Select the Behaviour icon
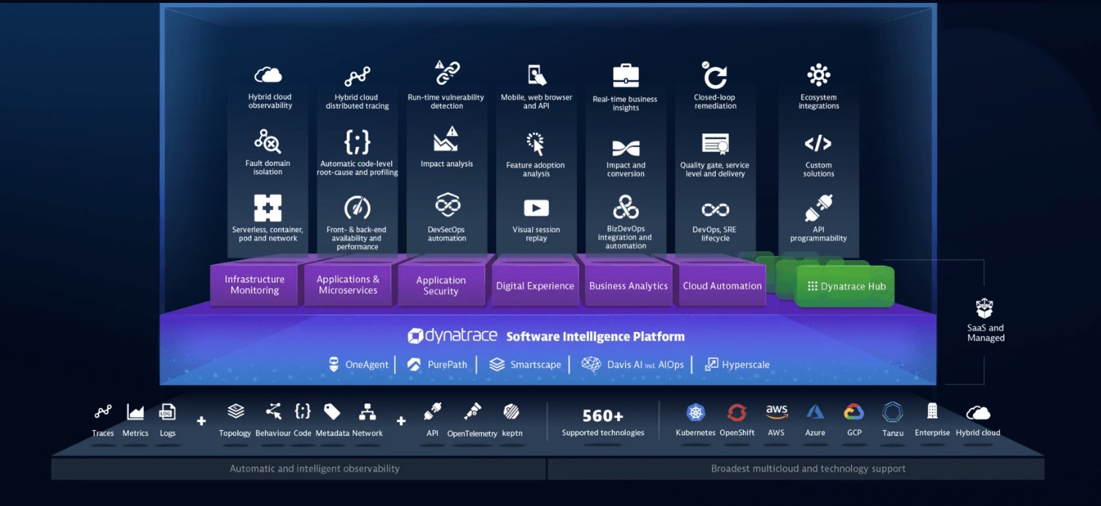Screen dimensions: 1101x506 [273, 412]
